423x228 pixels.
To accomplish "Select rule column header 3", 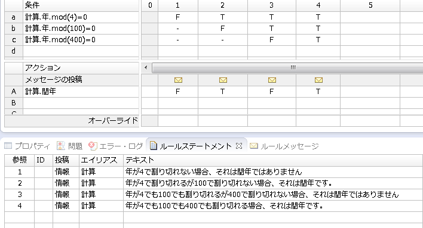I will 272,5.
